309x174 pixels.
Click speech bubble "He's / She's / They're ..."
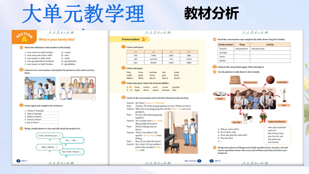pyautogui.click(x=72, y=152)
